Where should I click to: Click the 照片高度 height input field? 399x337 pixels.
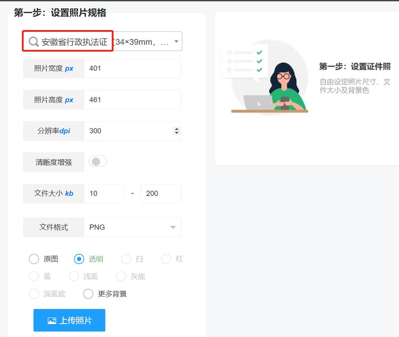[132, 99]
